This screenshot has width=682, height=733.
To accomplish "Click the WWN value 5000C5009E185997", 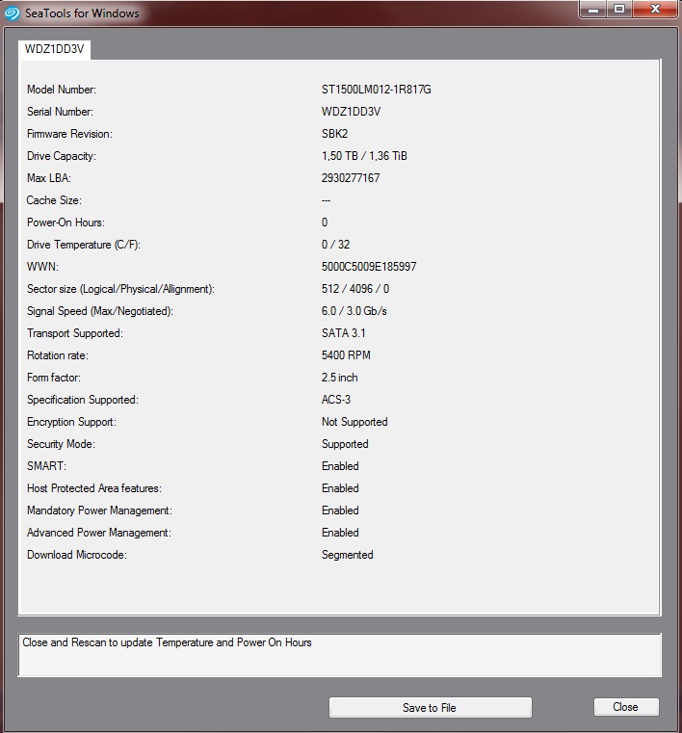I will tap(369, 267).
